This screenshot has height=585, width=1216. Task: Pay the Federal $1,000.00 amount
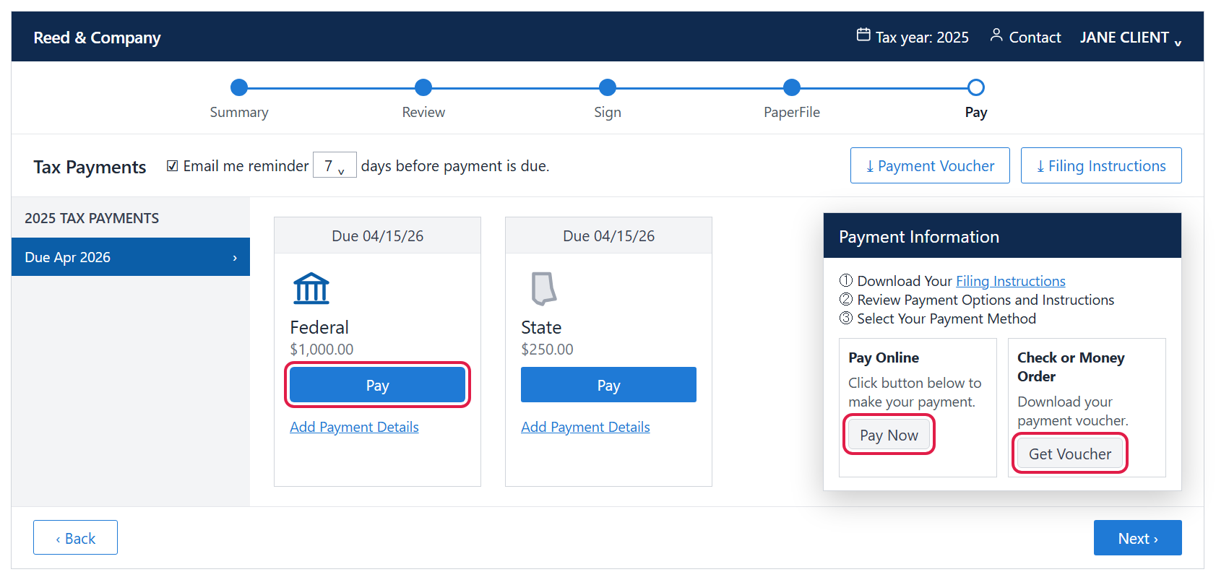click(377, 385)
